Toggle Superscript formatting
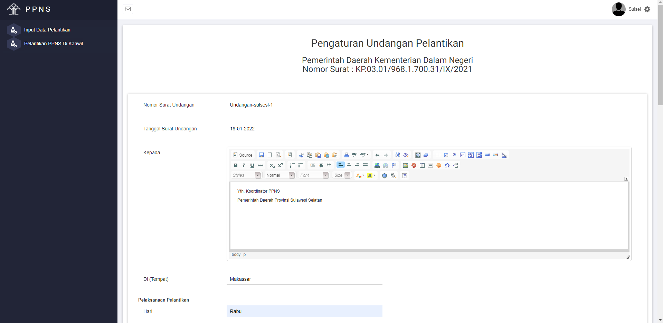Image resolution: width=663 pixels, height=323 pixels. (x=281, y=165)
